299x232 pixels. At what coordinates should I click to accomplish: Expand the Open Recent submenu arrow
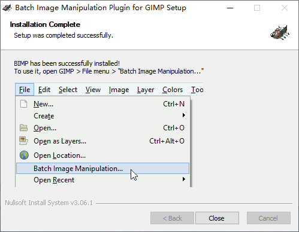pyautogui.click(x=184, y=179)
